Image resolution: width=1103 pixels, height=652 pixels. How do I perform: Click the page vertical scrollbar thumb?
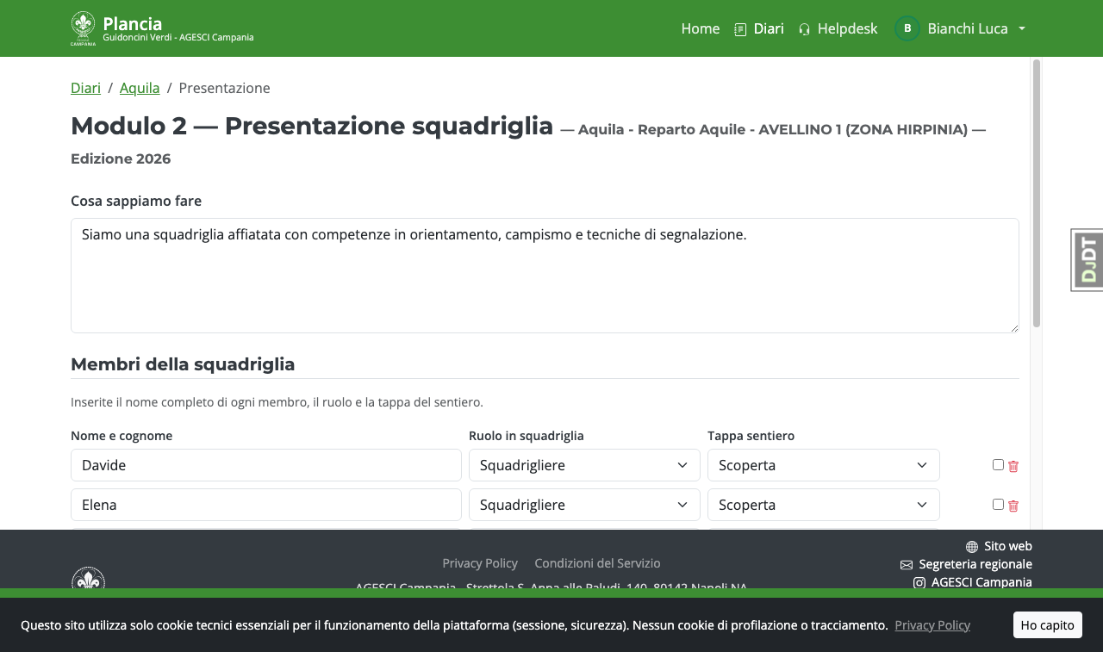point(1037,193)
